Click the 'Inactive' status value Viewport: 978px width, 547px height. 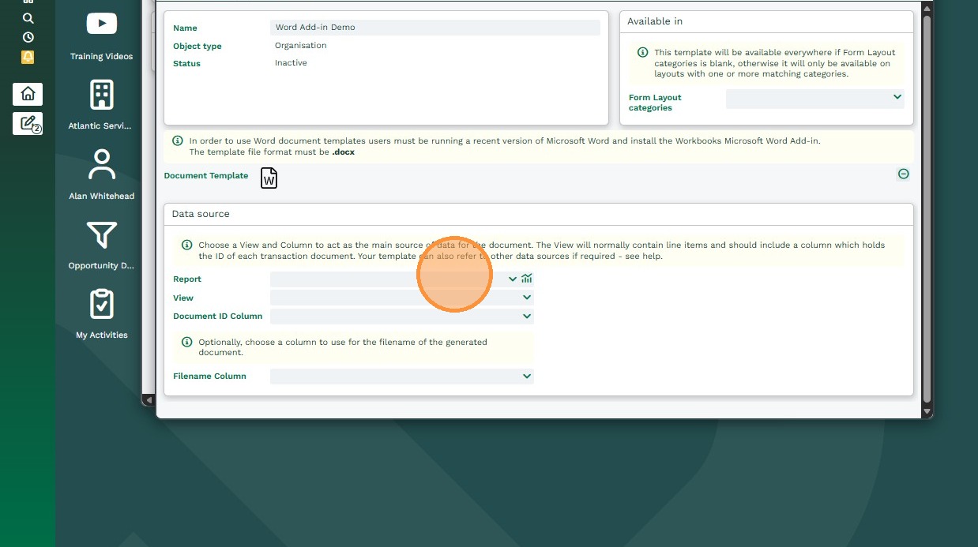pos(291,63)
